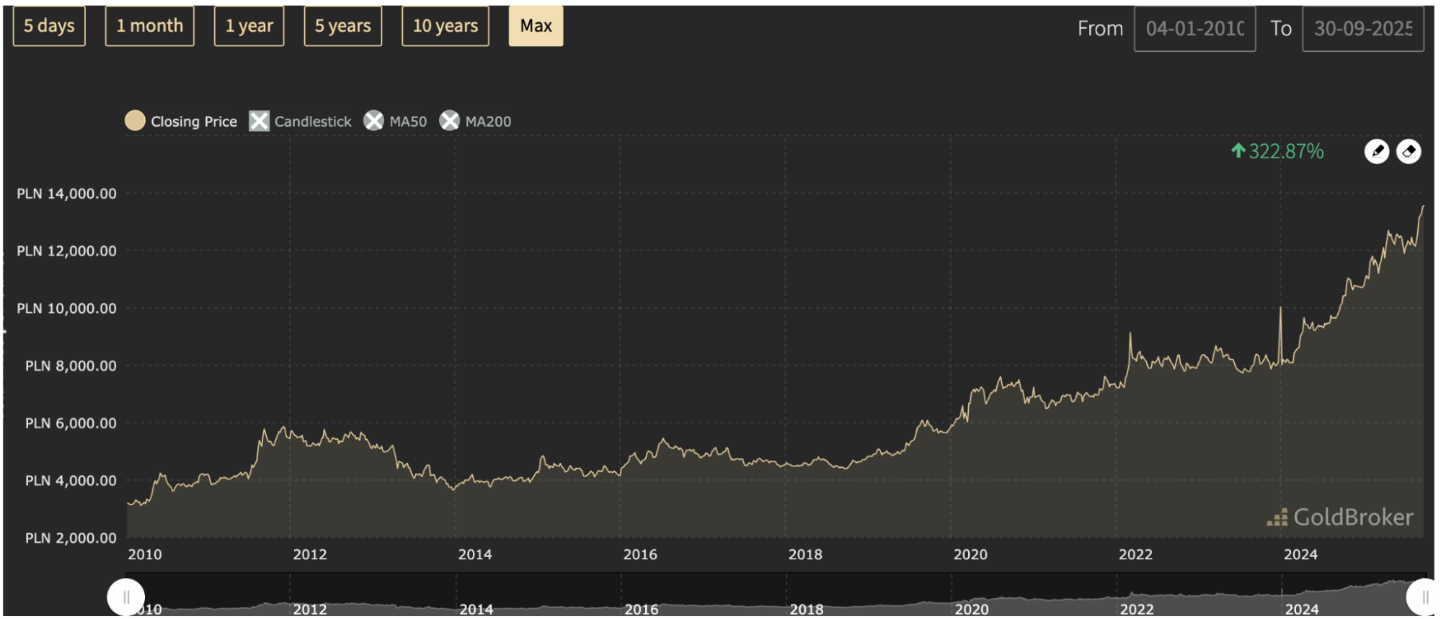This screenshot has height=619, width=1441.
Task: Click the MA200 legend X icon
Action: [449, 121]
